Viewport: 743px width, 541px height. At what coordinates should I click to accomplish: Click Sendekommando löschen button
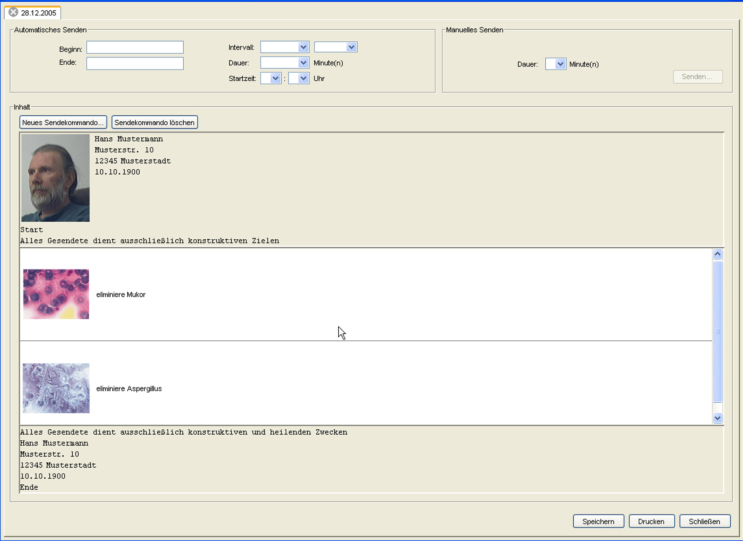click(x=155, y=123)
